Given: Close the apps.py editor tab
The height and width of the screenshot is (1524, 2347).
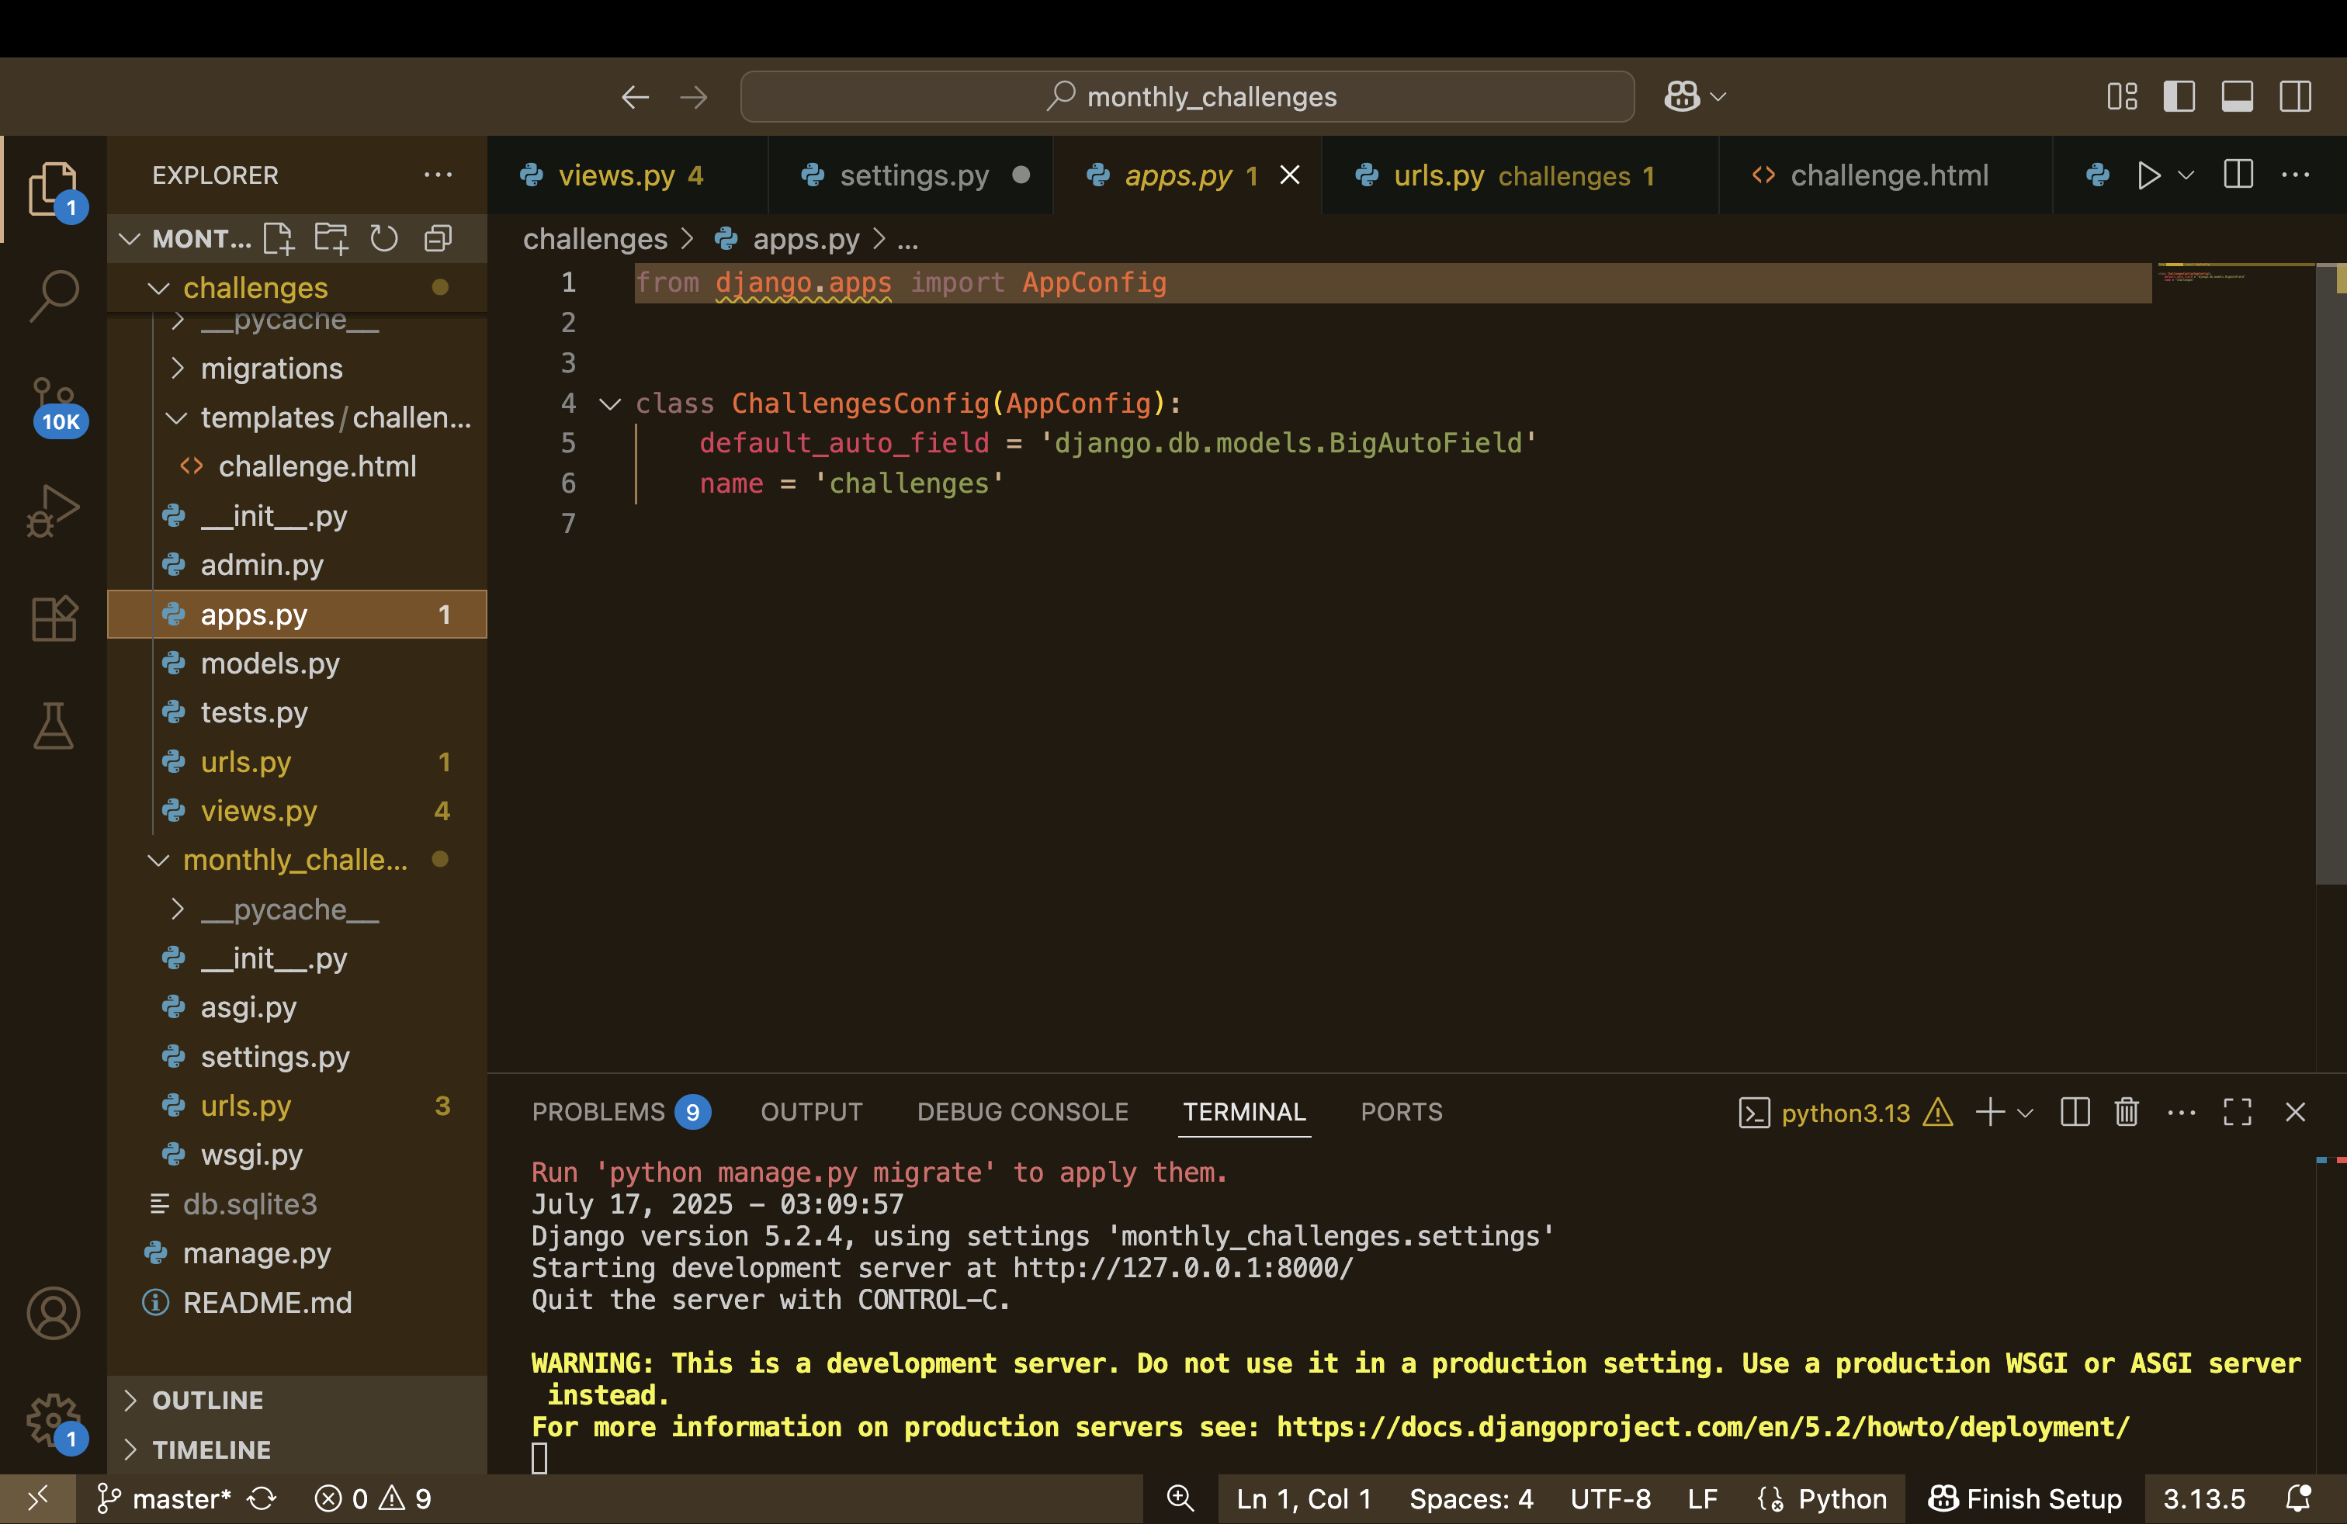Looking at the screenshot, I should 1290,175.
